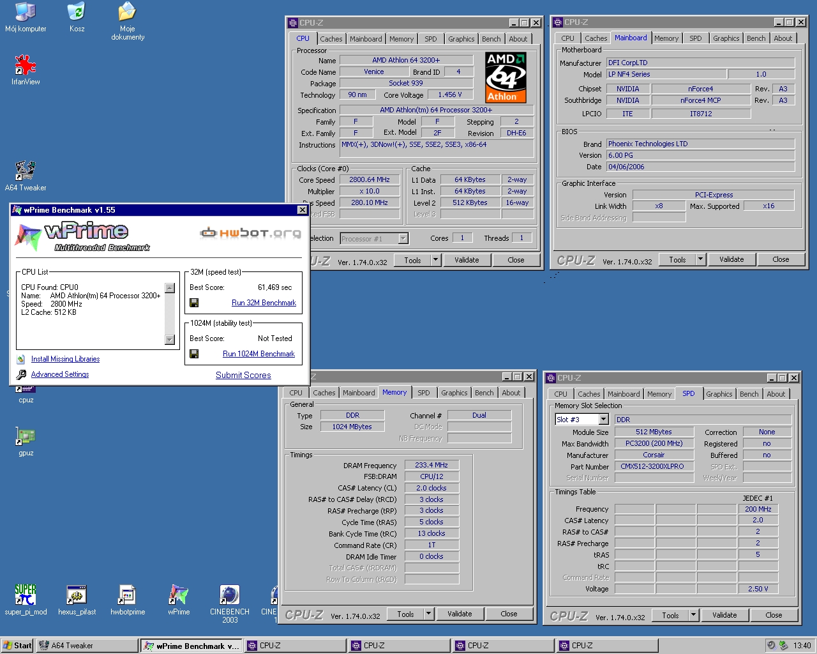Click the 13:40 taskbar clock
The height and width of the screenshot is (654, 817).
[802, 646]
